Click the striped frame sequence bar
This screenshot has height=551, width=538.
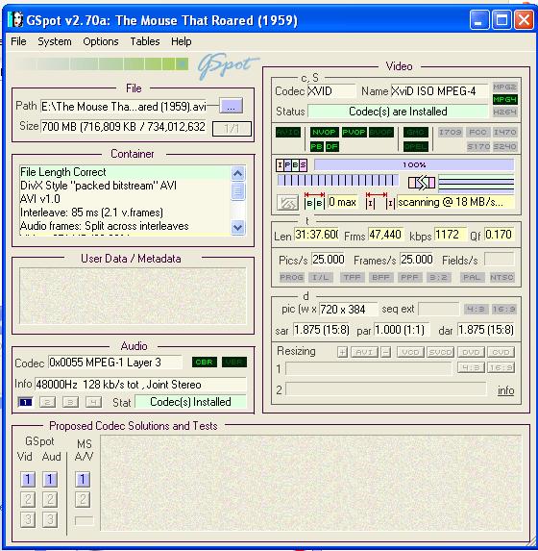338,181
